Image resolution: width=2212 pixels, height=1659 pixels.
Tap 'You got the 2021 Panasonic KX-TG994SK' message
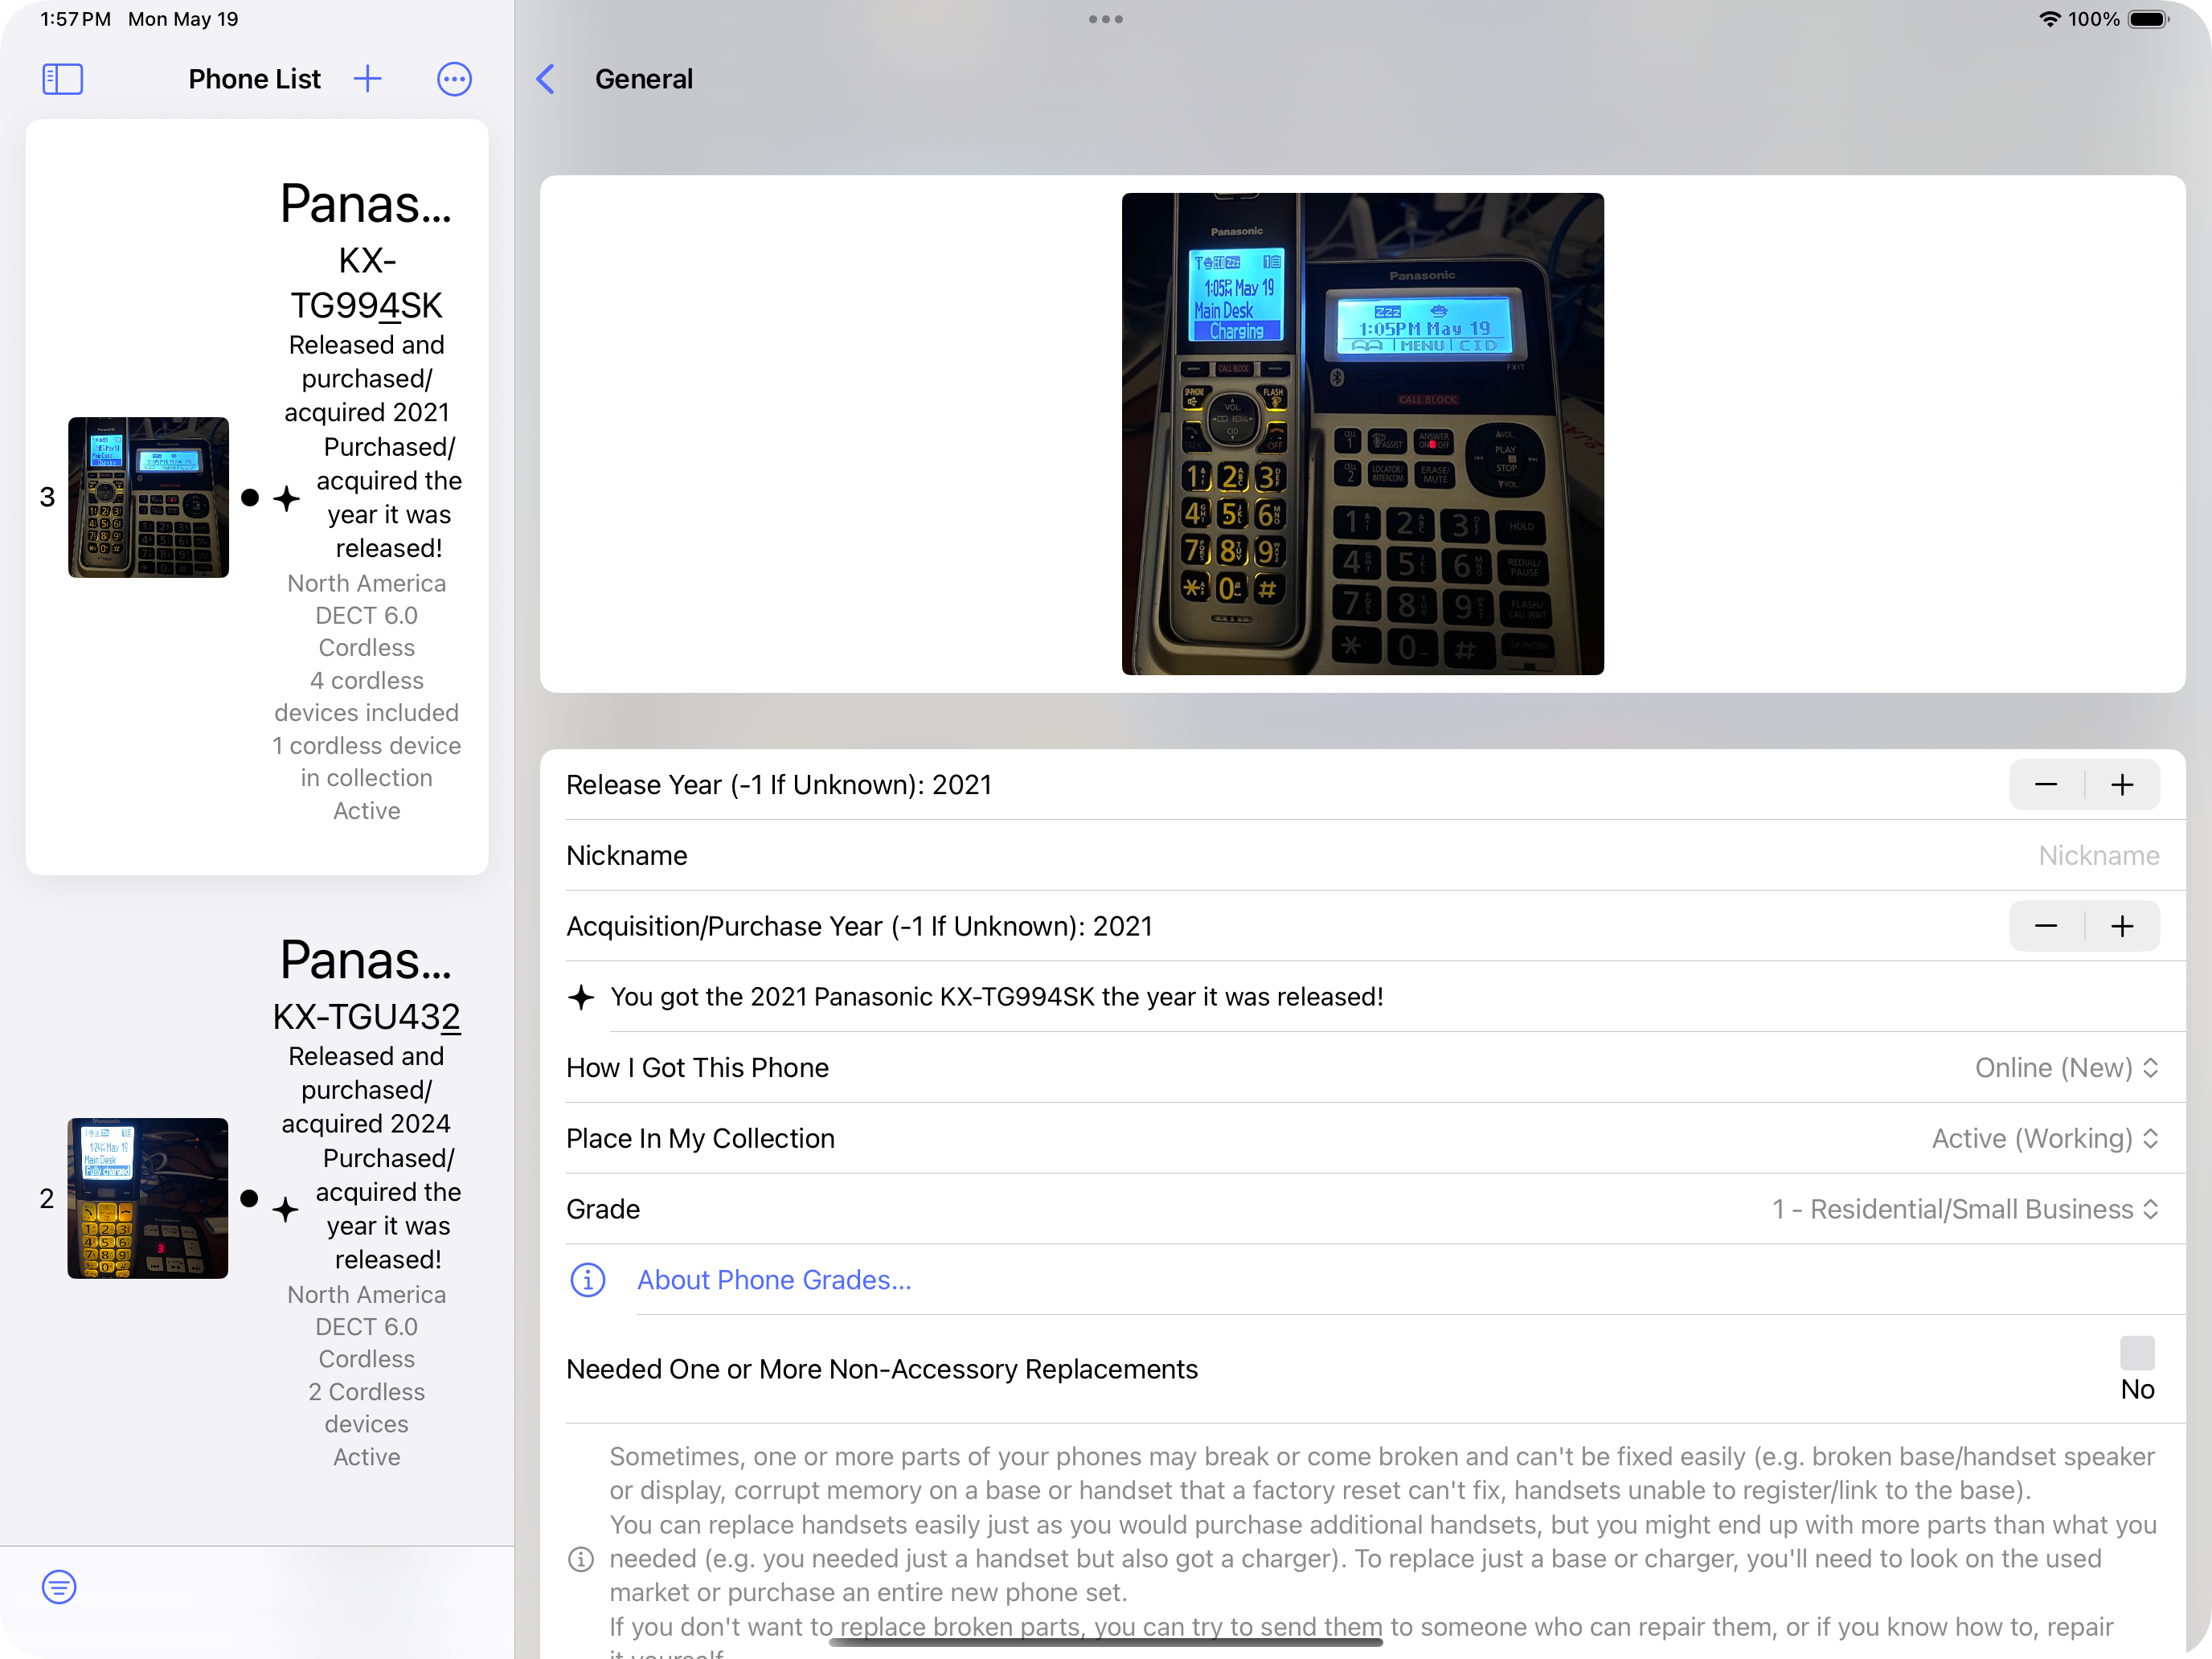[997, 997]
